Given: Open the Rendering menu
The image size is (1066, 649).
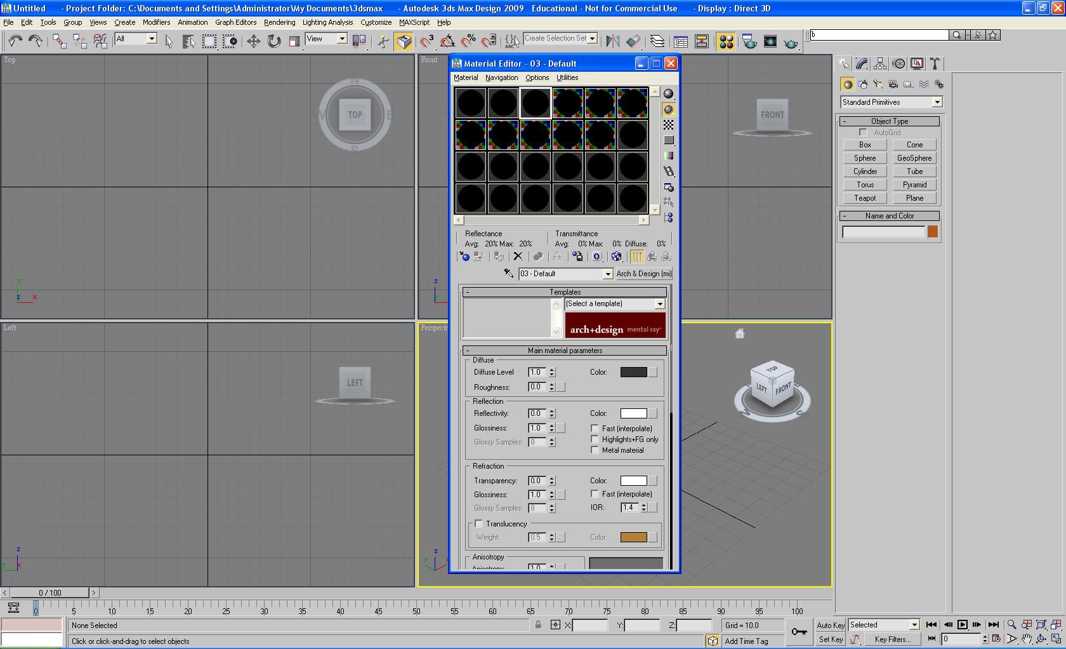Looking at the screenshot, I should [x=279, y=22].
